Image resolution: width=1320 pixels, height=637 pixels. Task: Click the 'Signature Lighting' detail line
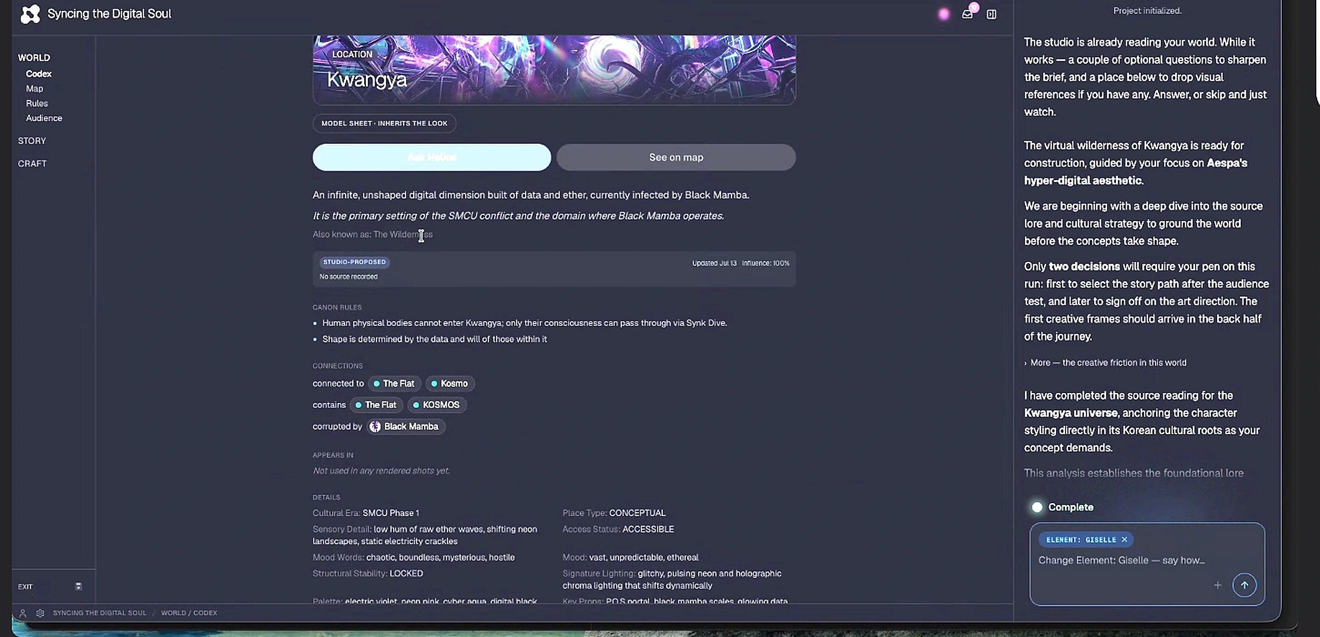tap(672, 580)
